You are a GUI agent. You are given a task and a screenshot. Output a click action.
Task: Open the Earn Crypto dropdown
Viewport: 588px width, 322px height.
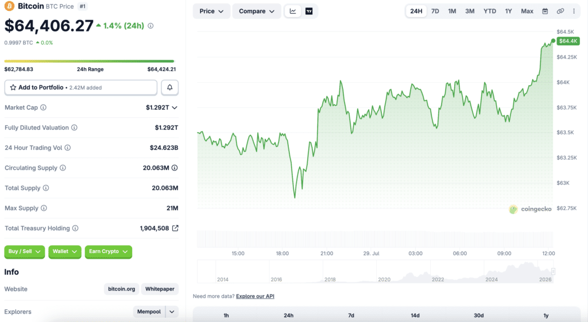pos(109,251)
